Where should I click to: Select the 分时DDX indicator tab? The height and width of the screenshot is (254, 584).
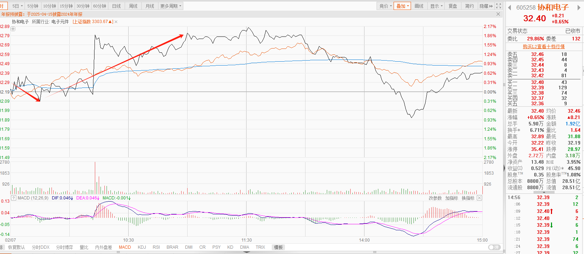point(40,247)
